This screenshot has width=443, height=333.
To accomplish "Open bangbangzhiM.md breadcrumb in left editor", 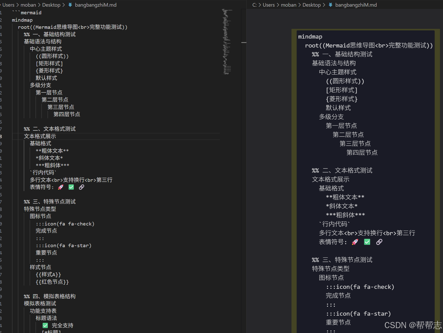I will (x=96, y=5).
